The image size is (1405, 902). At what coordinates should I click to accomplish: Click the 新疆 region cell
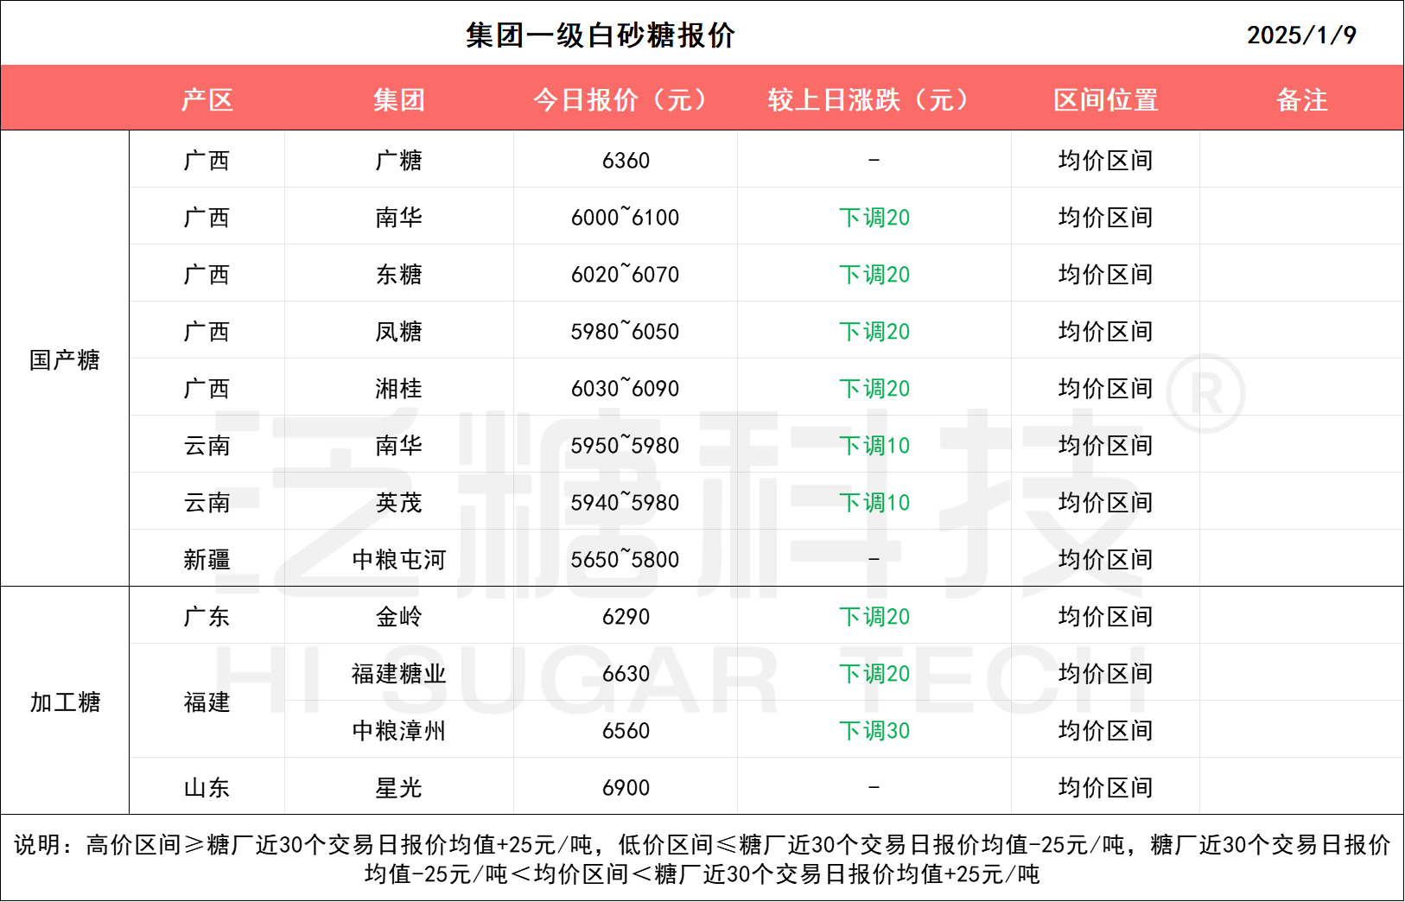coord(207,559)
